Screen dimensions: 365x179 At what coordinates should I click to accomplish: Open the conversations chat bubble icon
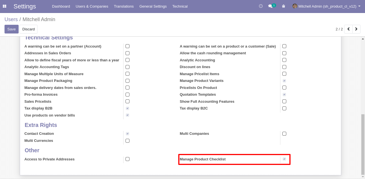(x=270, y=6)
